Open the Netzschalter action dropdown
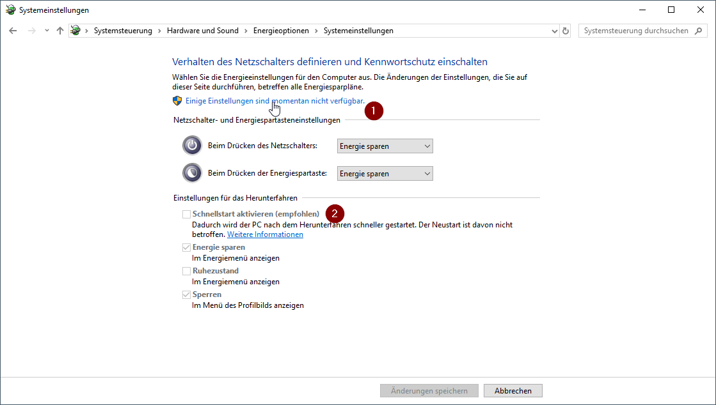The width and height of the screenshot is (716, 405). [385, 146]
